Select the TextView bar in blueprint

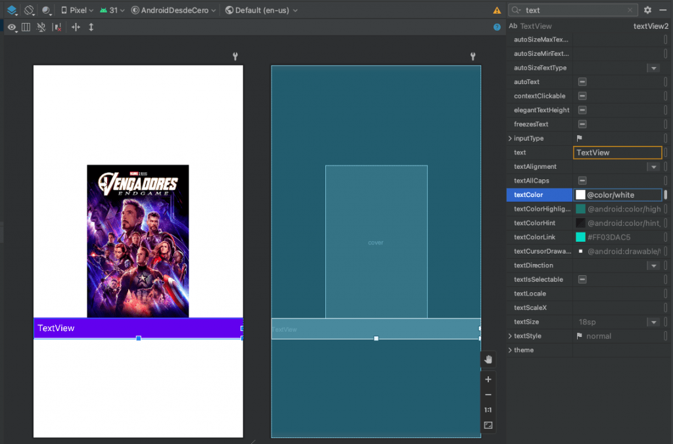tap(376, 329)
